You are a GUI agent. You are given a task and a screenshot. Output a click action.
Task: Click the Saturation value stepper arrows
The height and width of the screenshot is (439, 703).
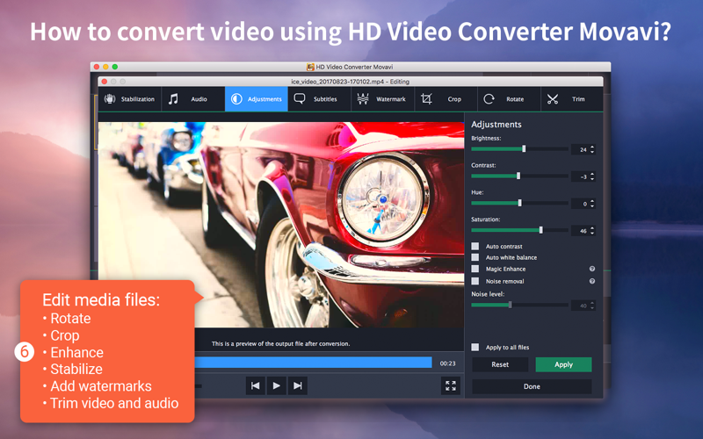click(592, 231)
